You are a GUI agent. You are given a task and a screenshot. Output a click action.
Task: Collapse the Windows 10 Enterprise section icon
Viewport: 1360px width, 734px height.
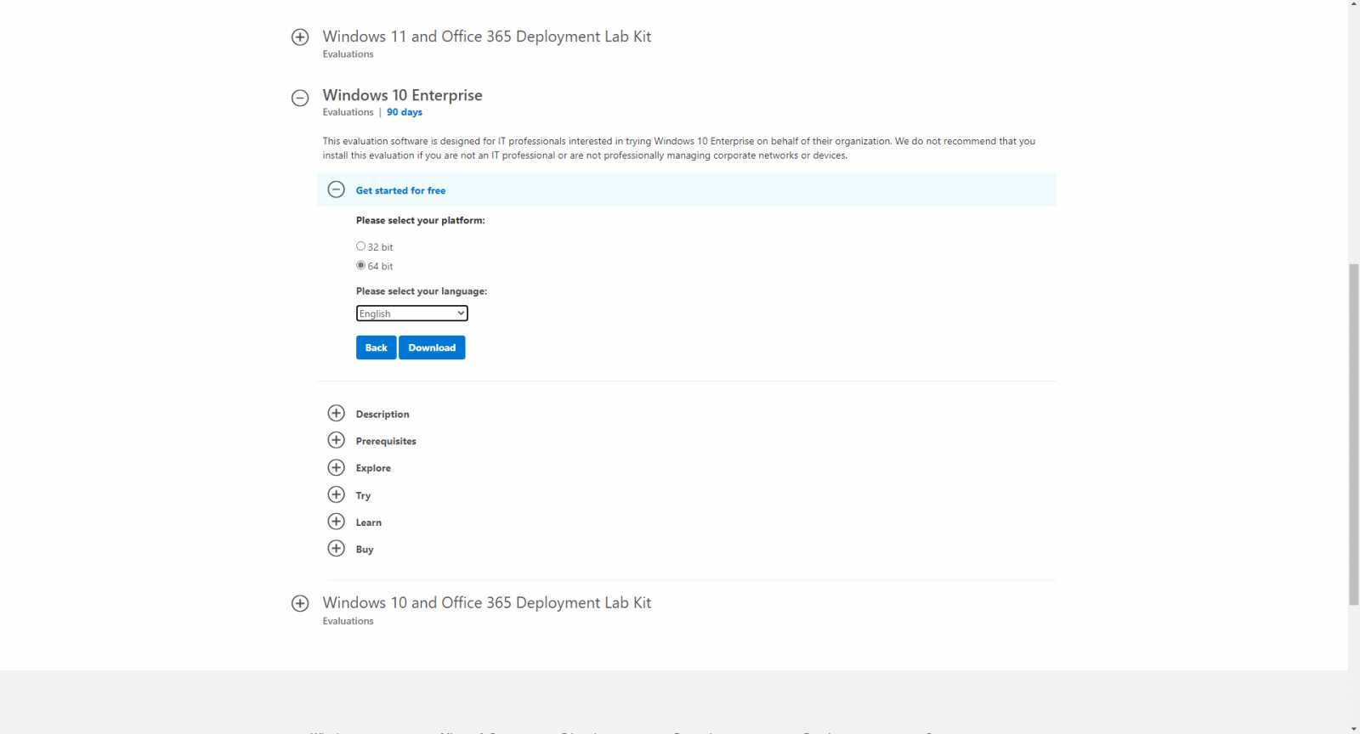300,98
